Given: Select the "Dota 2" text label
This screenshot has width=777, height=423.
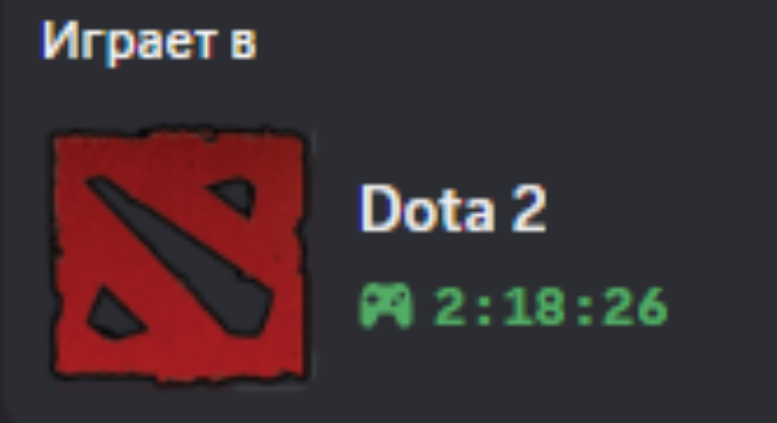Looking at the screenshot, I should (x=453, y=208).
